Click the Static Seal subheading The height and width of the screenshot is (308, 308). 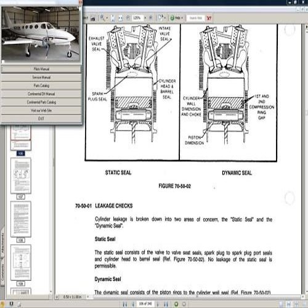coord(105,239)
